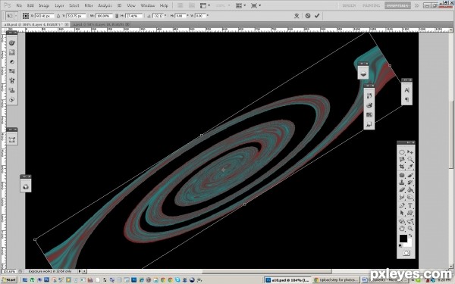455x284 pixels.
Task: Open the Screen Mode dropdown
Action: click(x=256, y=5)
